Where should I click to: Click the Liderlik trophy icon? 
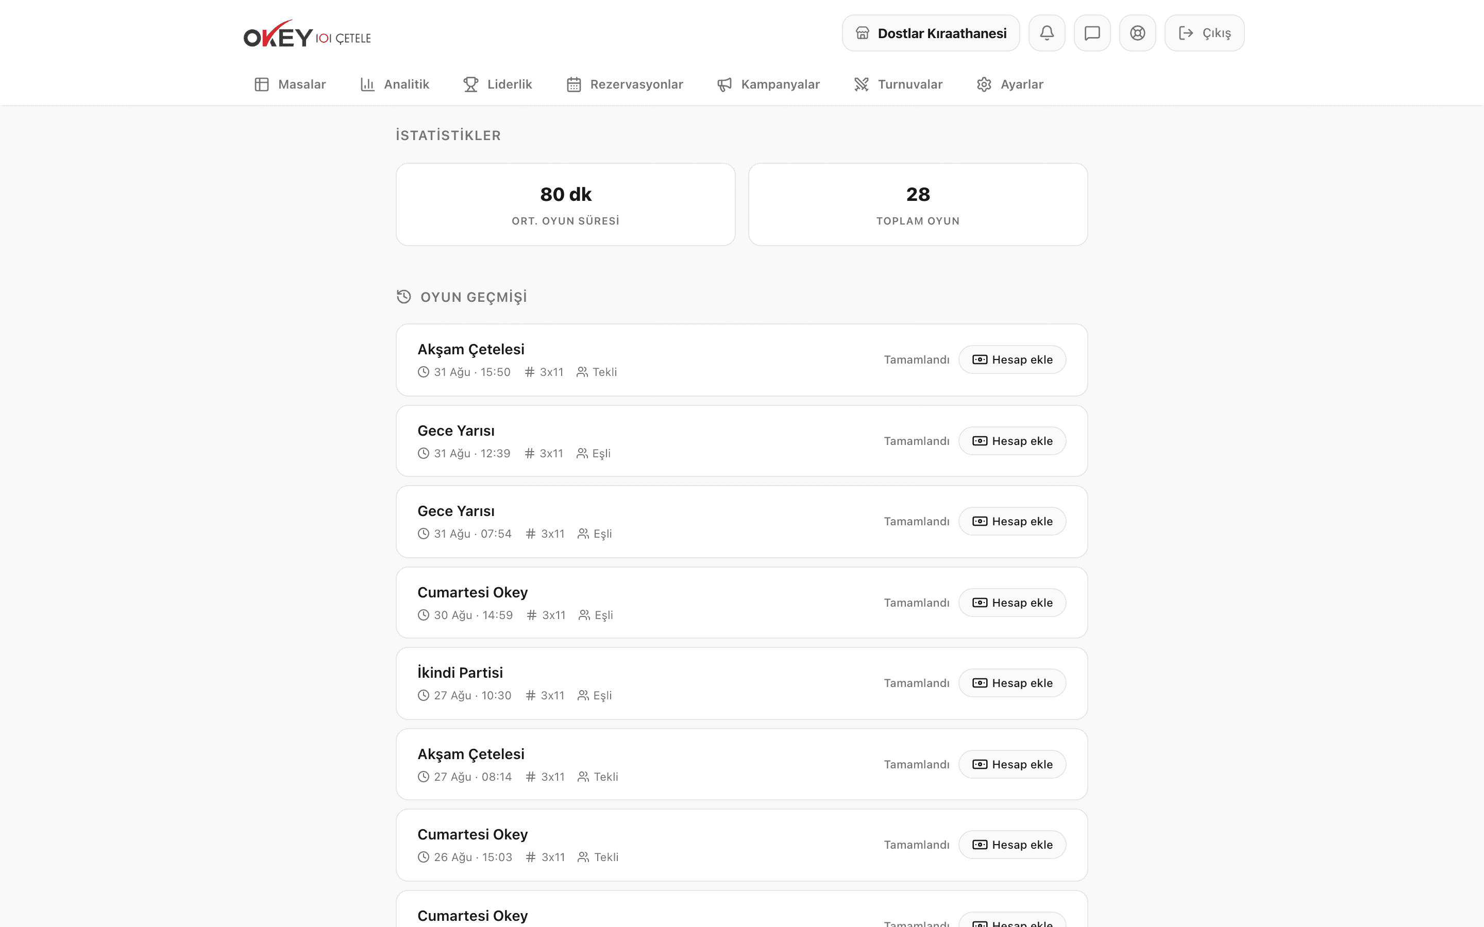coord(471,84)
